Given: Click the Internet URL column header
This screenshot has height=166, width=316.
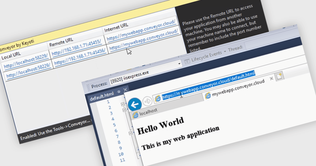Looking at the screenshot, I should click(116, 27).
